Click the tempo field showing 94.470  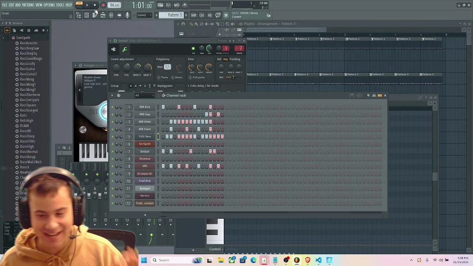coord(115,5)
